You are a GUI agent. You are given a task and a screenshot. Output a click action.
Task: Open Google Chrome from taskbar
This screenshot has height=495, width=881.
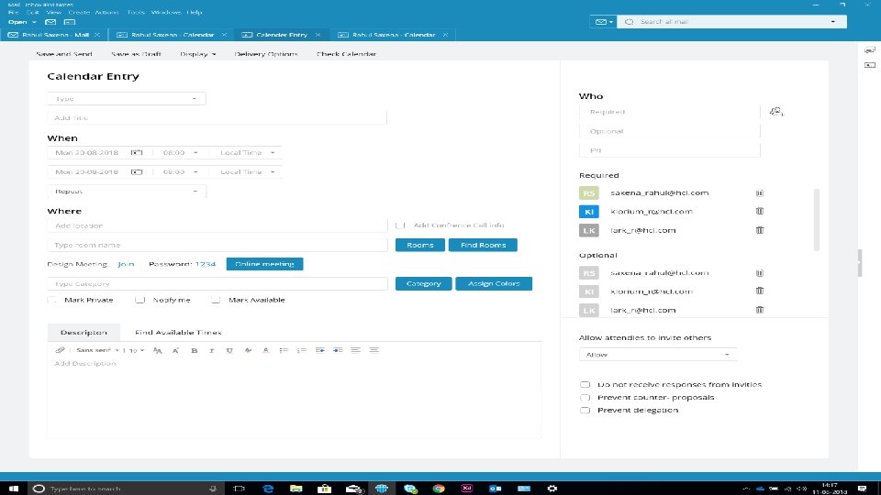coord(439,489)
